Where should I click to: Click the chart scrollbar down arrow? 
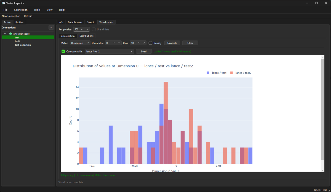pos(322,170)
